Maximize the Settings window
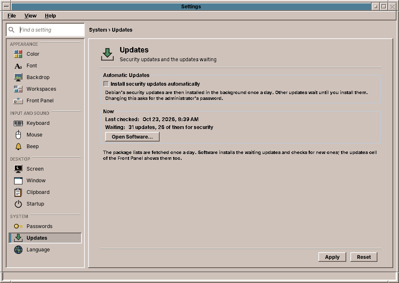The image size is (399, 283). [x=384, y=7]
